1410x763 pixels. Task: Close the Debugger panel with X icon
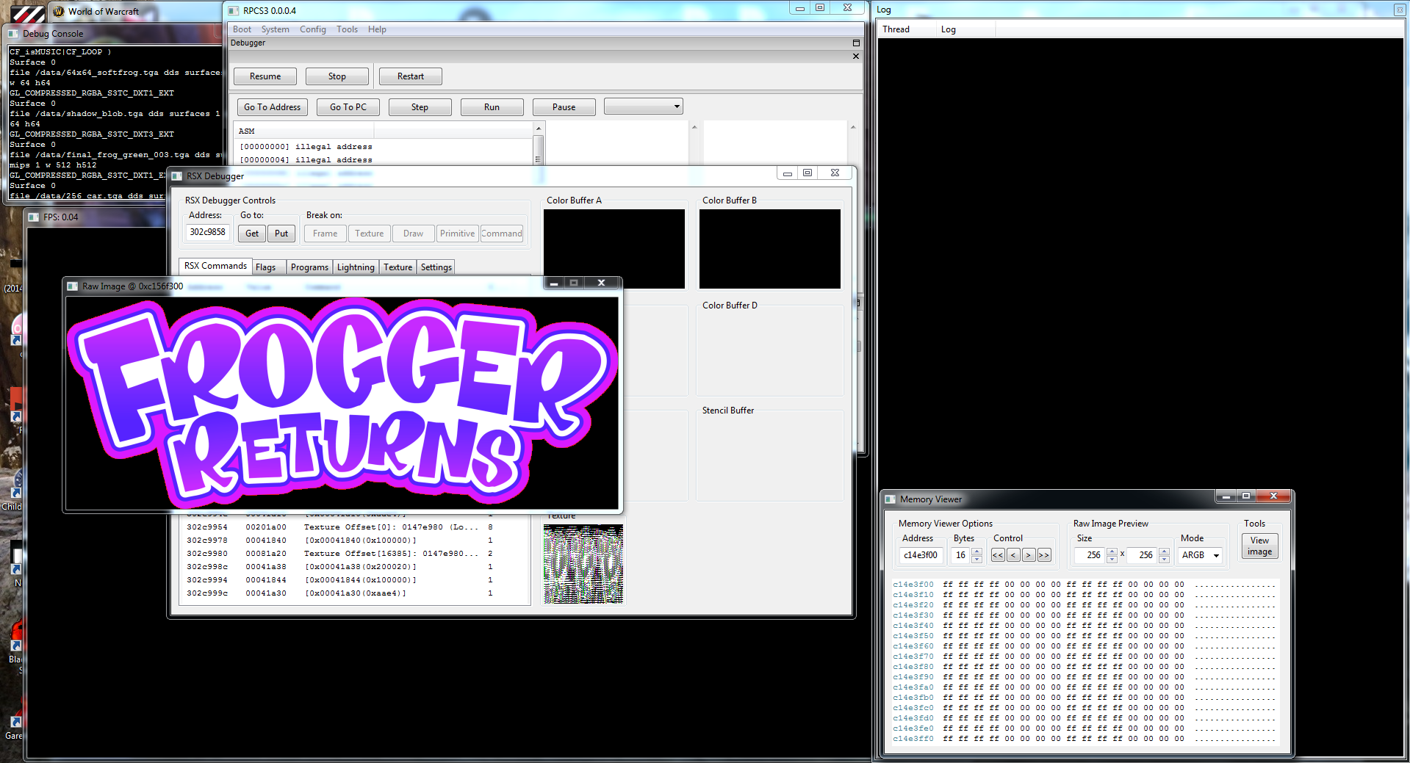coord(856,57)
